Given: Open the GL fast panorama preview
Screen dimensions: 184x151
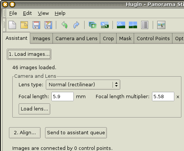Looking at the screenshot, I should (x=121, y=25).
